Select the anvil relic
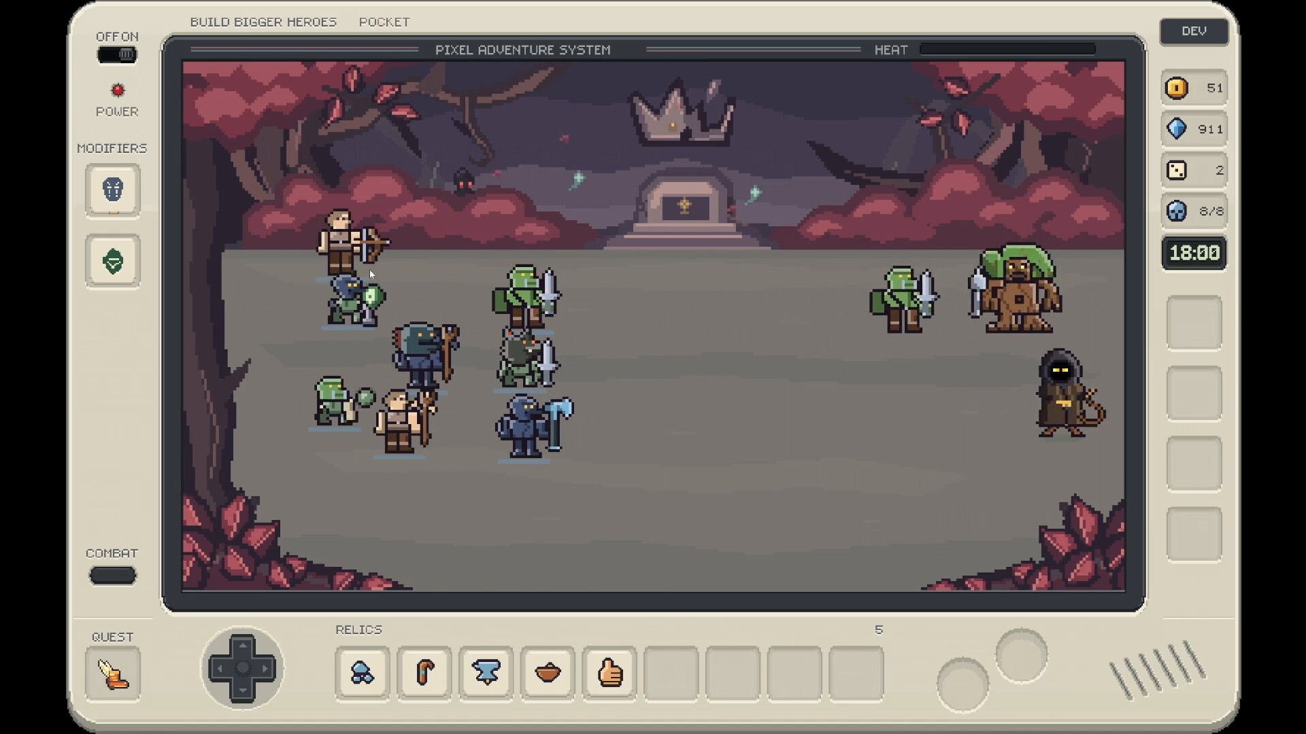Screen dimensions: 1306x734 click(486, 674)
